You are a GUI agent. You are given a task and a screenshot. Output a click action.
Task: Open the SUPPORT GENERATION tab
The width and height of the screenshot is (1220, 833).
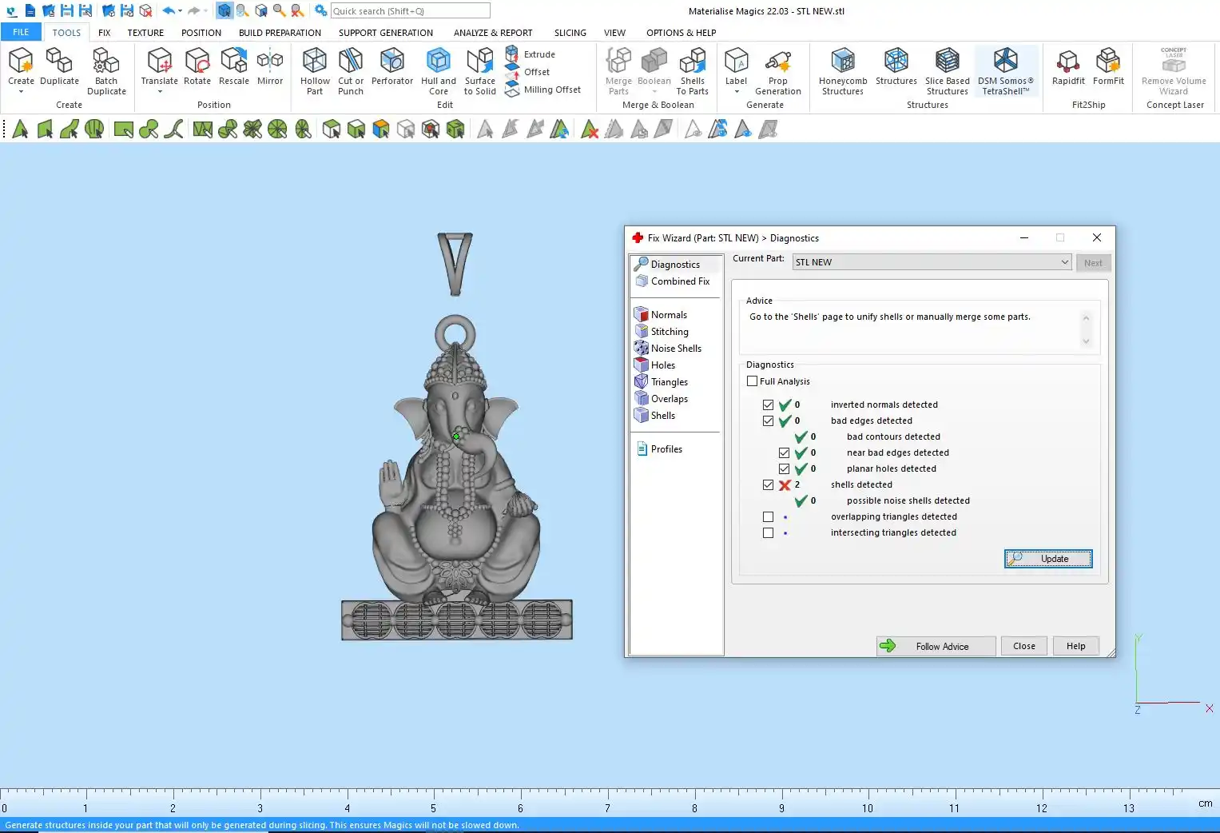(385, 33)
